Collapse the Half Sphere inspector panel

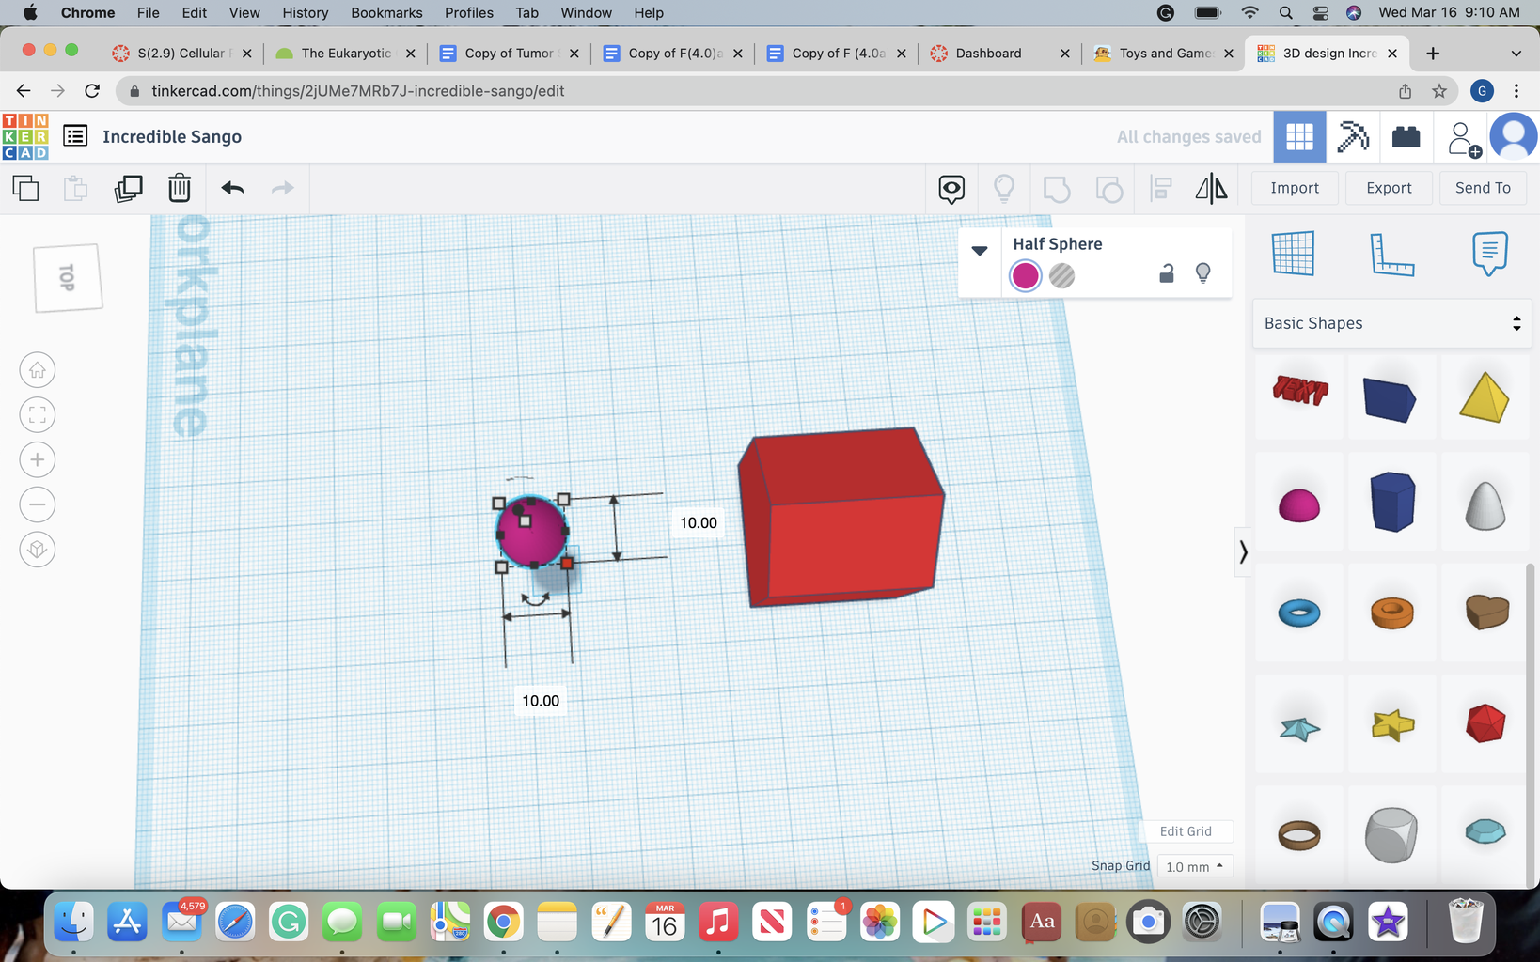click(x=980, y=251)
